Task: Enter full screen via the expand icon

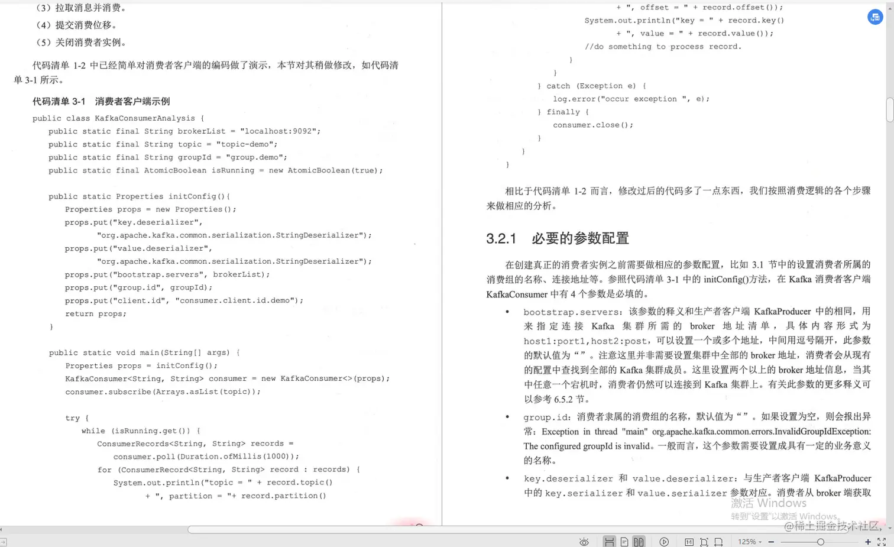Action: tap(881, 541)
